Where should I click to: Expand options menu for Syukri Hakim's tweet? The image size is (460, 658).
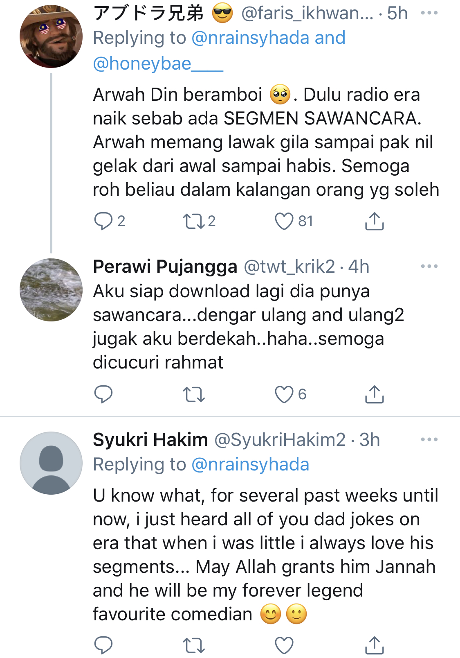429,440
